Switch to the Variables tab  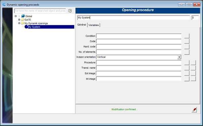(94, 25)
